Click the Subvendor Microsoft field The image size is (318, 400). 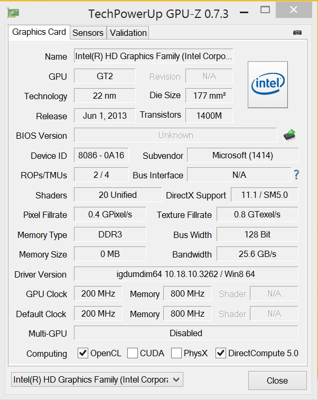243,155
